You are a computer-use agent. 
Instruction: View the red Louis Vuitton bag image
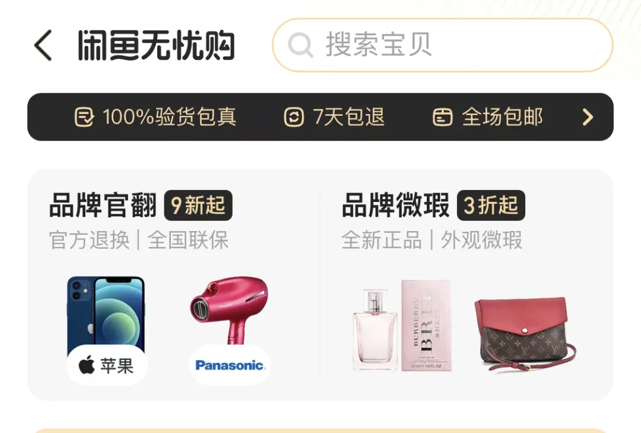click(525, 334)
